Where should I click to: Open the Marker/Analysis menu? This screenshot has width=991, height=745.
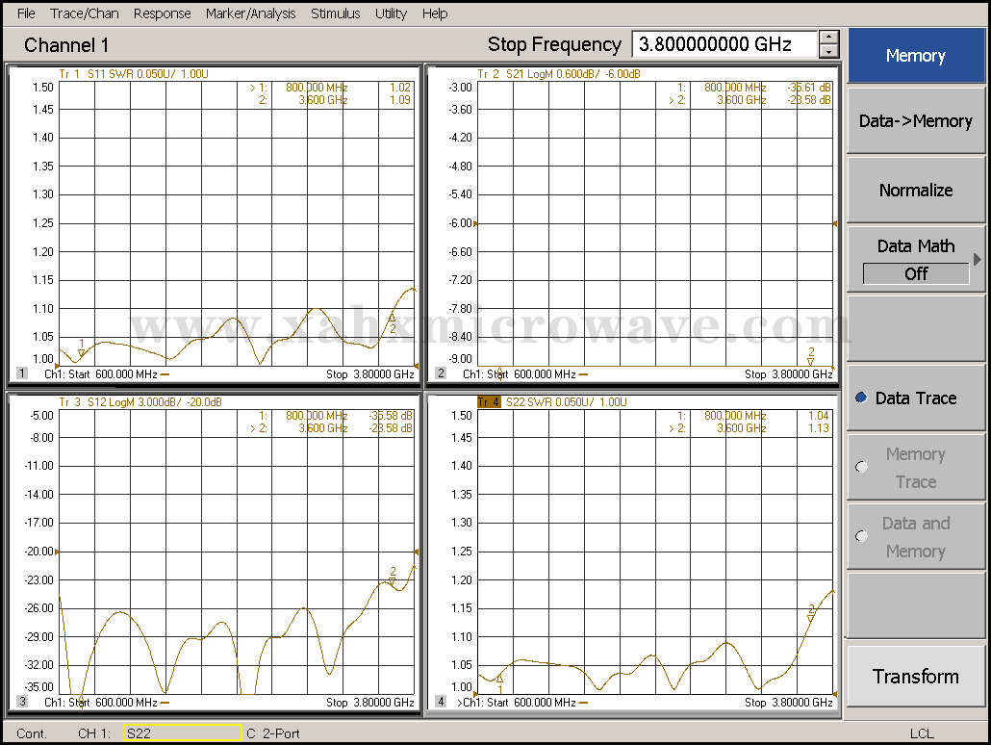(250, 13)
